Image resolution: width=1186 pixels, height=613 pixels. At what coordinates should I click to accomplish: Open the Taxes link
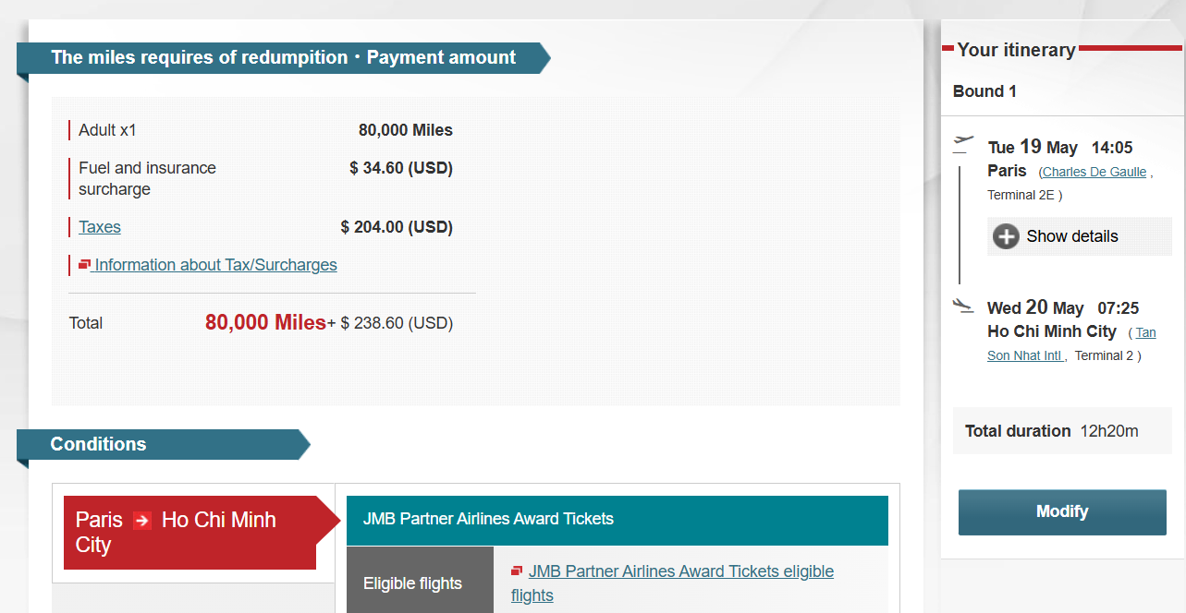pos(100,227)
